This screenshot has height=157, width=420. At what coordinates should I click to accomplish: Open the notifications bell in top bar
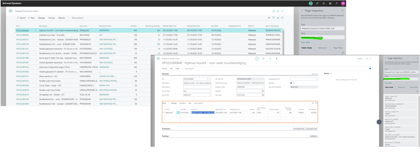[324, 3]
